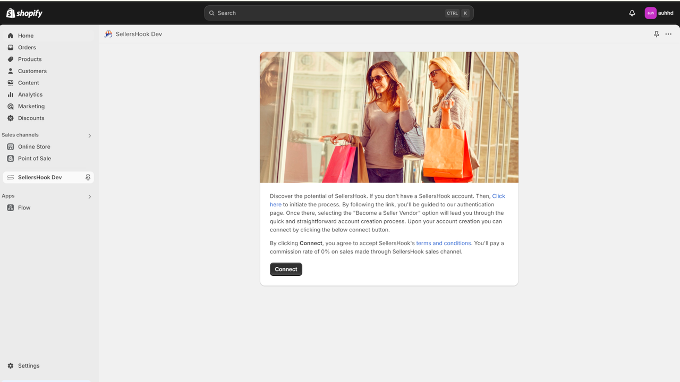Open the terms and conditions link
This screenshot has width=680, height=382.
tap(444, 243)
